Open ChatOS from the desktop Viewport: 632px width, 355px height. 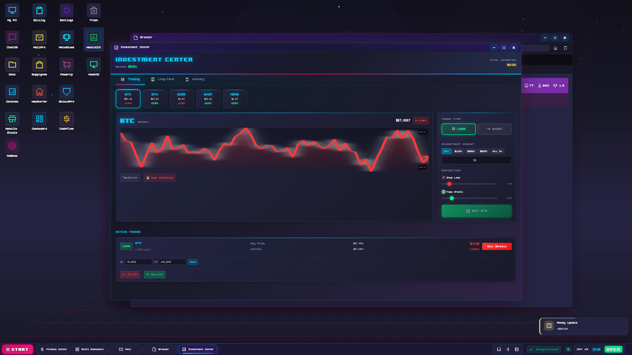12,39
